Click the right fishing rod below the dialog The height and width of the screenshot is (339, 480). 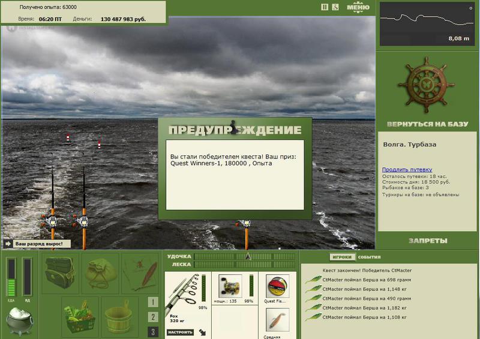click(x=246, y=234)
